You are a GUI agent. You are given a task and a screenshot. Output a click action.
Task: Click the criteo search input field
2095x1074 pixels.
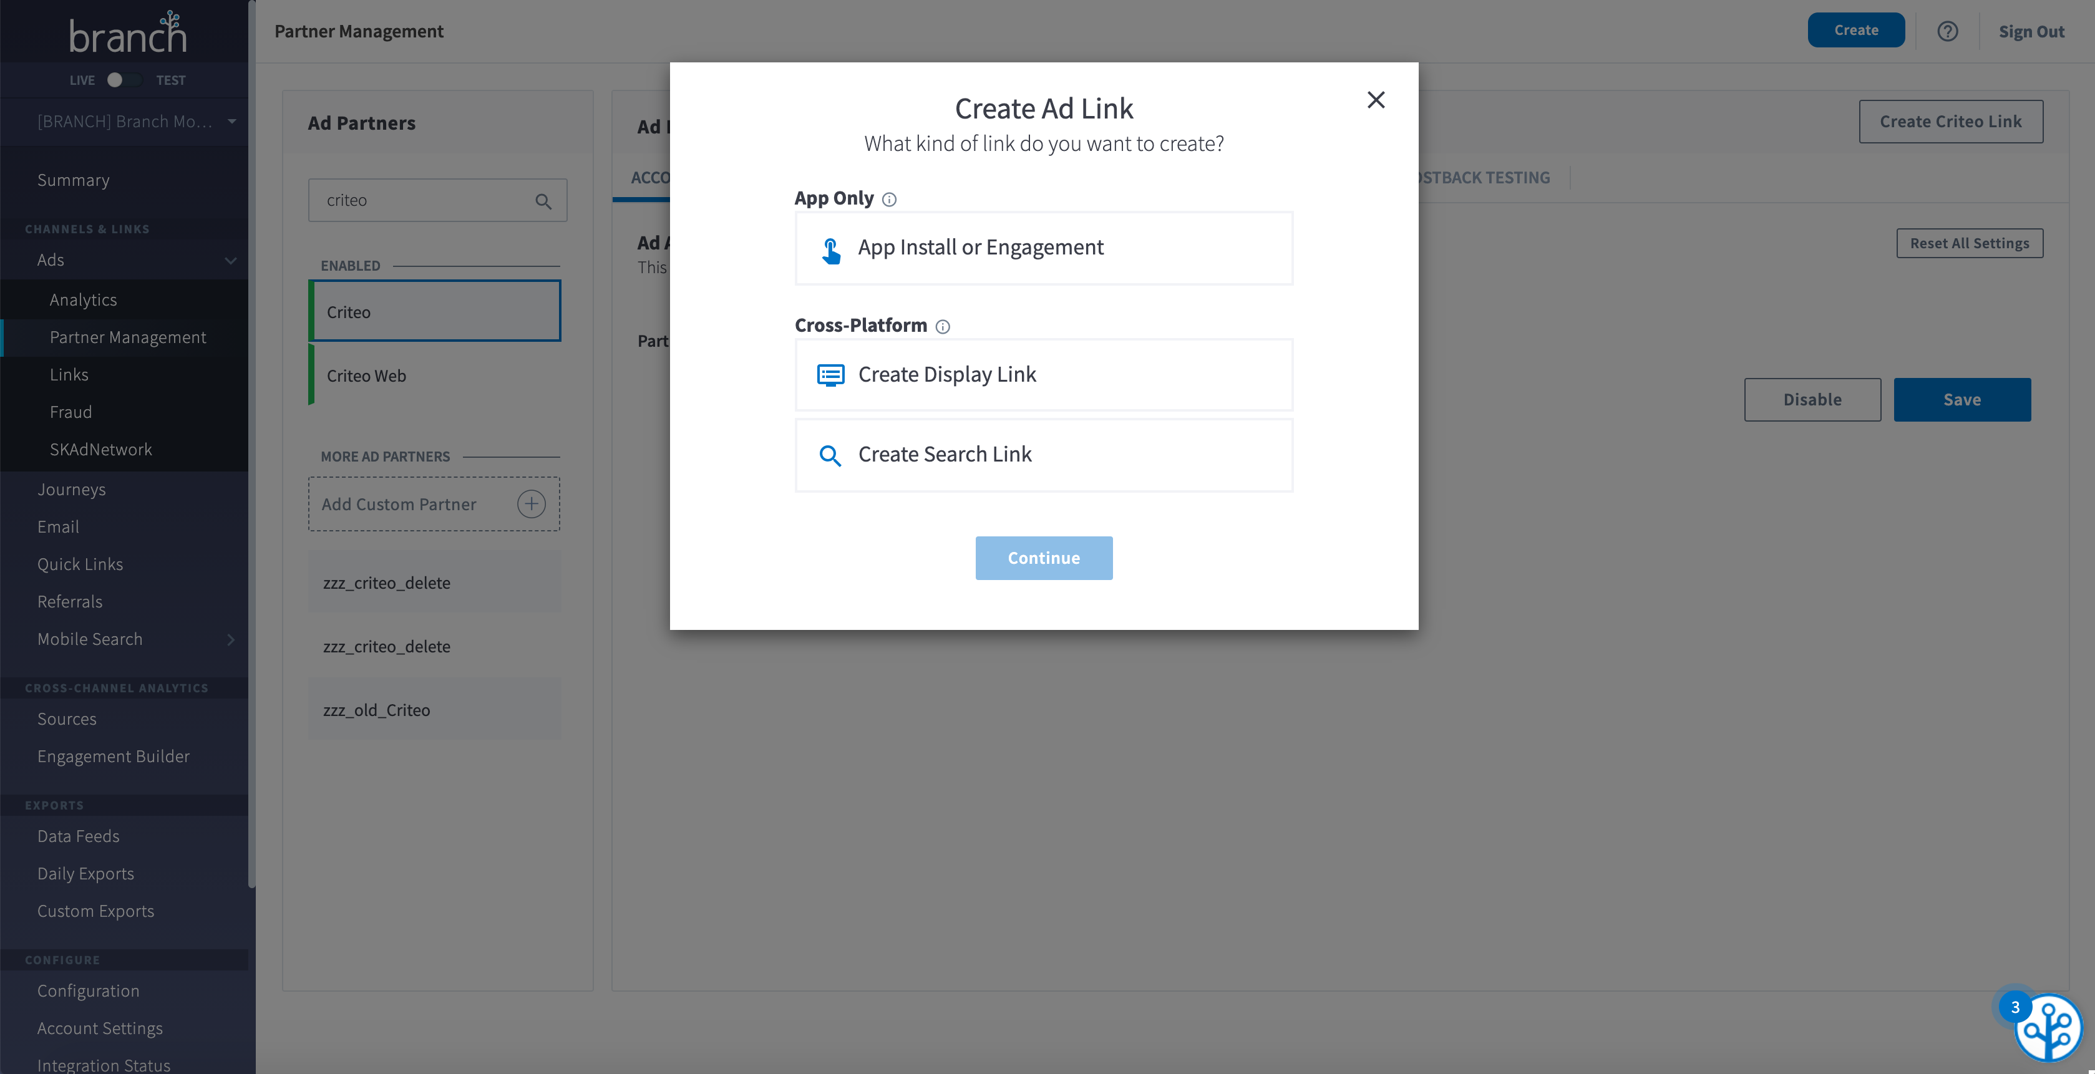pyautogui.click(x=437, y=200)
